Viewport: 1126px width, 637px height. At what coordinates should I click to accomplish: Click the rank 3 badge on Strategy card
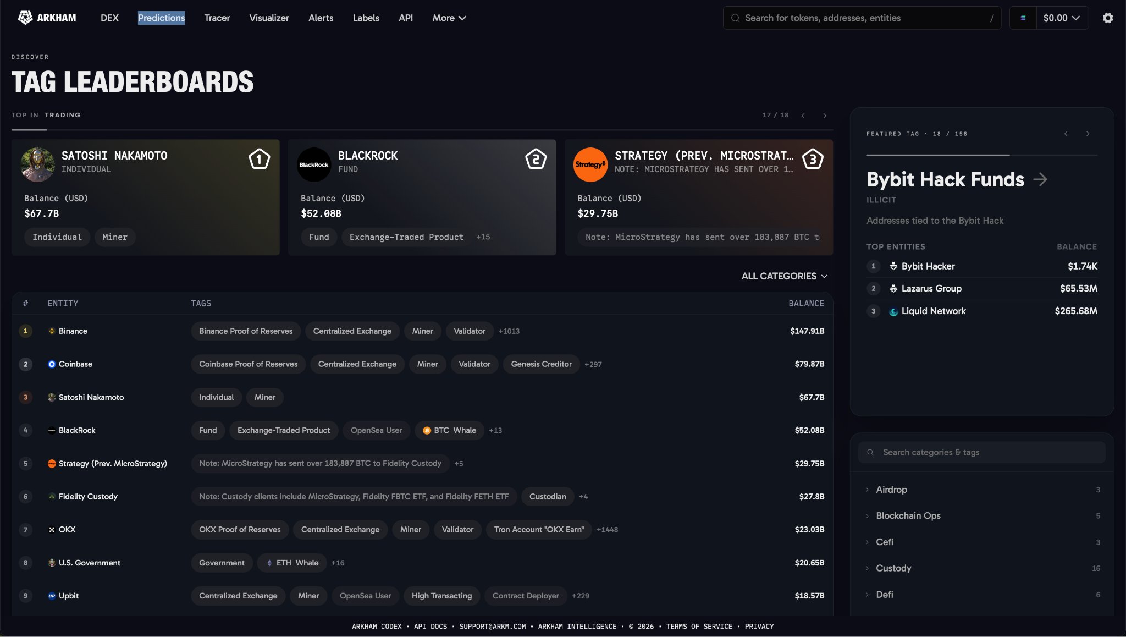pos(813,159)
